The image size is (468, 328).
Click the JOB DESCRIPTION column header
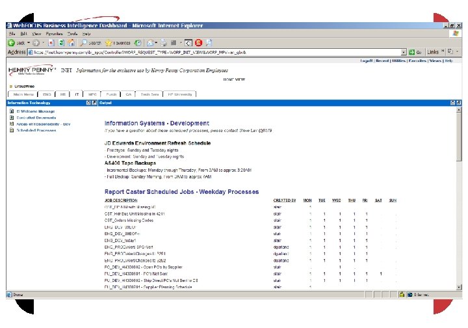coord(121,200)
